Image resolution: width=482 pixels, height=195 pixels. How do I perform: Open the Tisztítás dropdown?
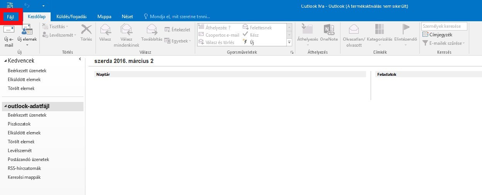(55, 27)
